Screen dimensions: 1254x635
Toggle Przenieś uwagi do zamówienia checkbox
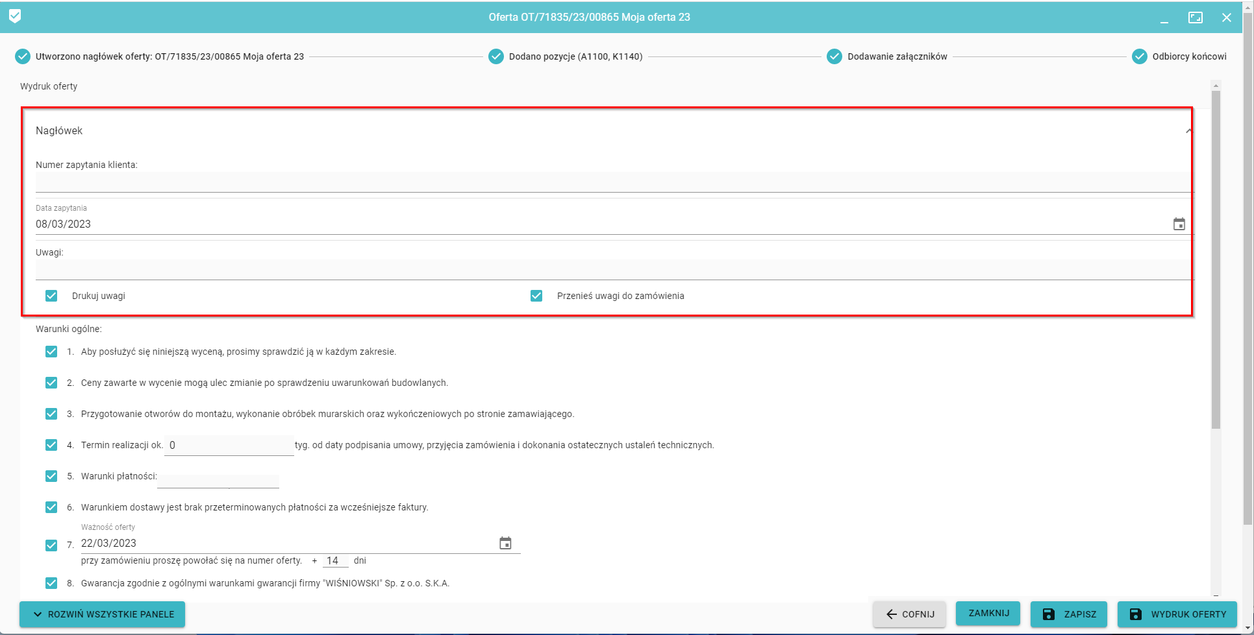[x=536, y=296]
